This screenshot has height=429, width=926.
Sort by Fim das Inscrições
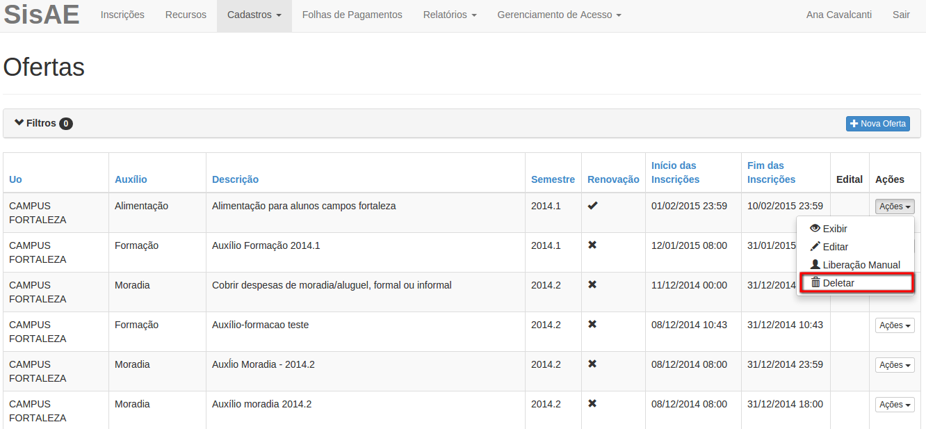(771, 172)
